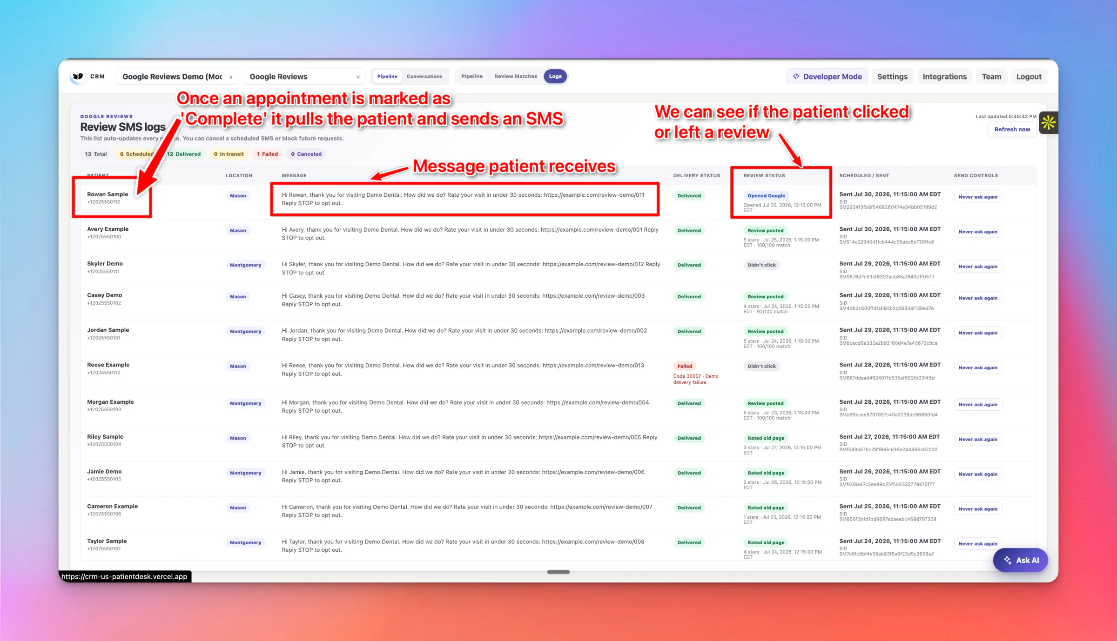
Task: Click the horizontal scrollbar handle at bottom
Action: 558,572
